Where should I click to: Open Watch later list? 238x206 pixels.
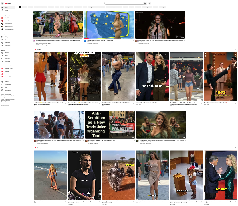[x=7, y=43]
